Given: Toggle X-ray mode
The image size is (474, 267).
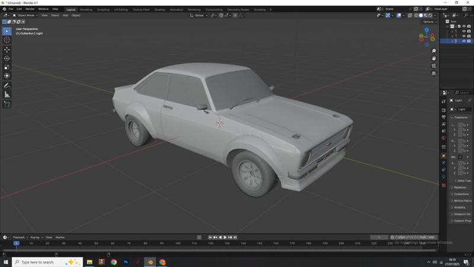Looking at the screenshot, I should click(x=410, y=15).
